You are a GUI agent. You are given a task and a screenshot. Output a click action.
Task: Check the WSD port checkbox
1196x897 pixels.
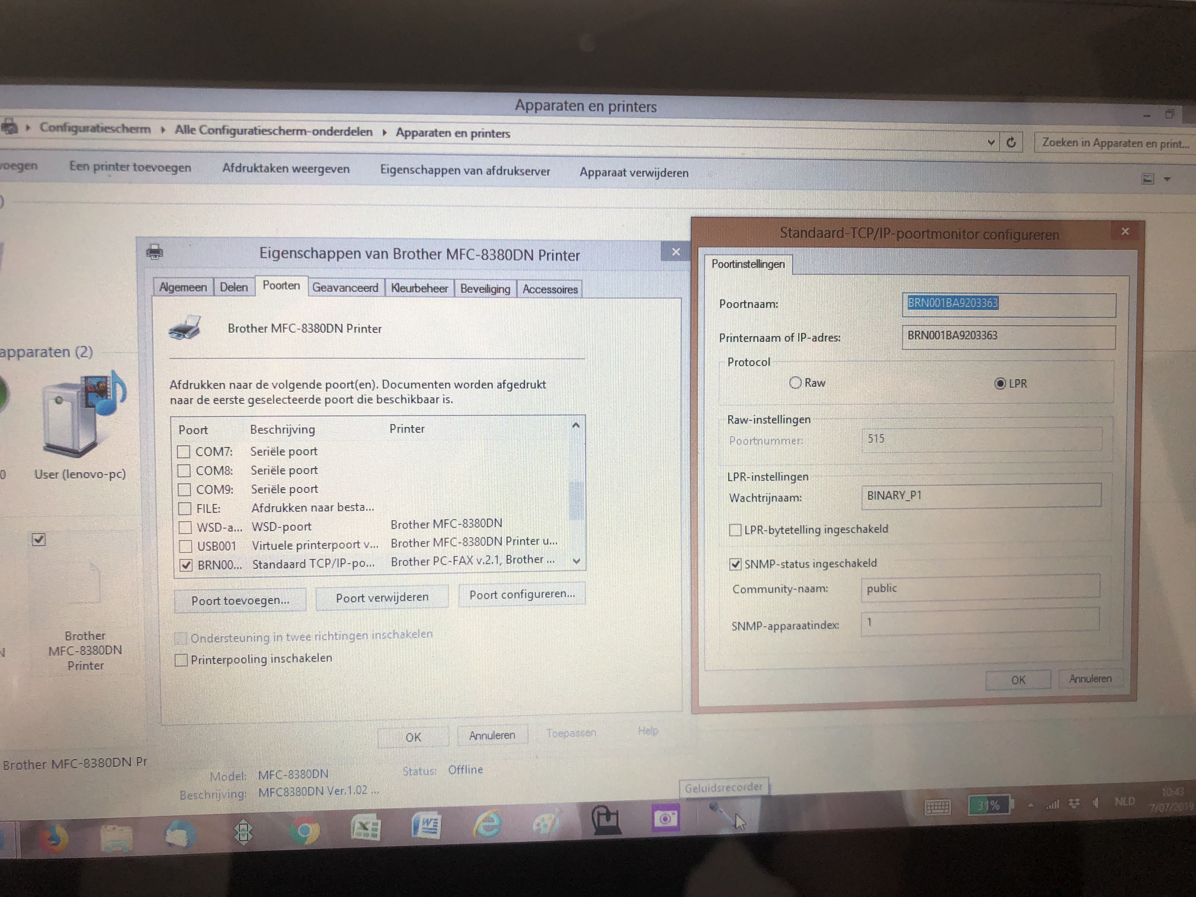click(185, 527)
